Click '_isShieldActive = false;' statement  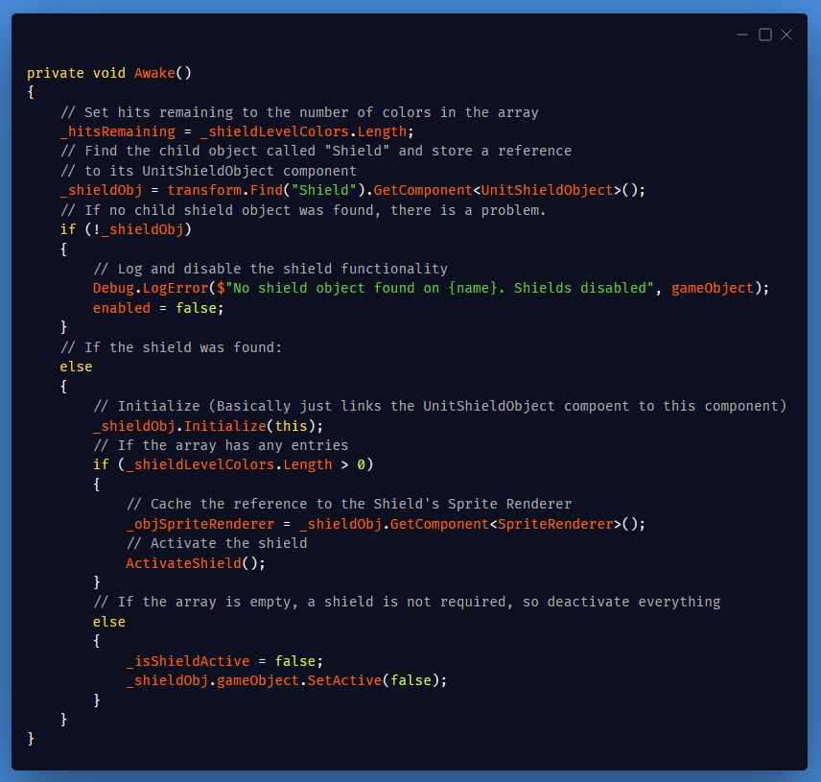click(x=224, y=661)
